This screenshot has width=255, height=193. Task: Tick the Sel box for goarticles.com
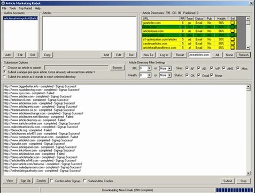(x=233, y=23)
